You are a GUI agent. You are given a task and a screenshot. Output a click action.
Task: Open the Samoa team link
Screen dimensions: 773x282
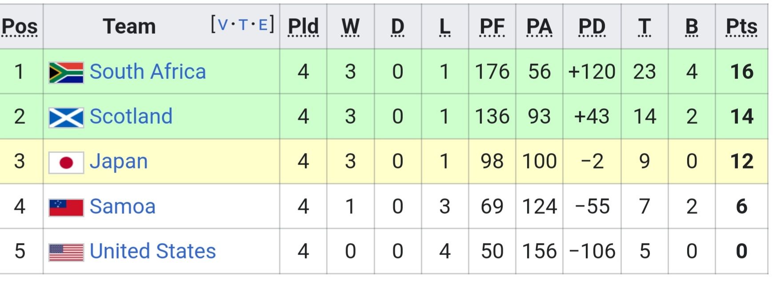pyautogui.click(x=122, y=207)
